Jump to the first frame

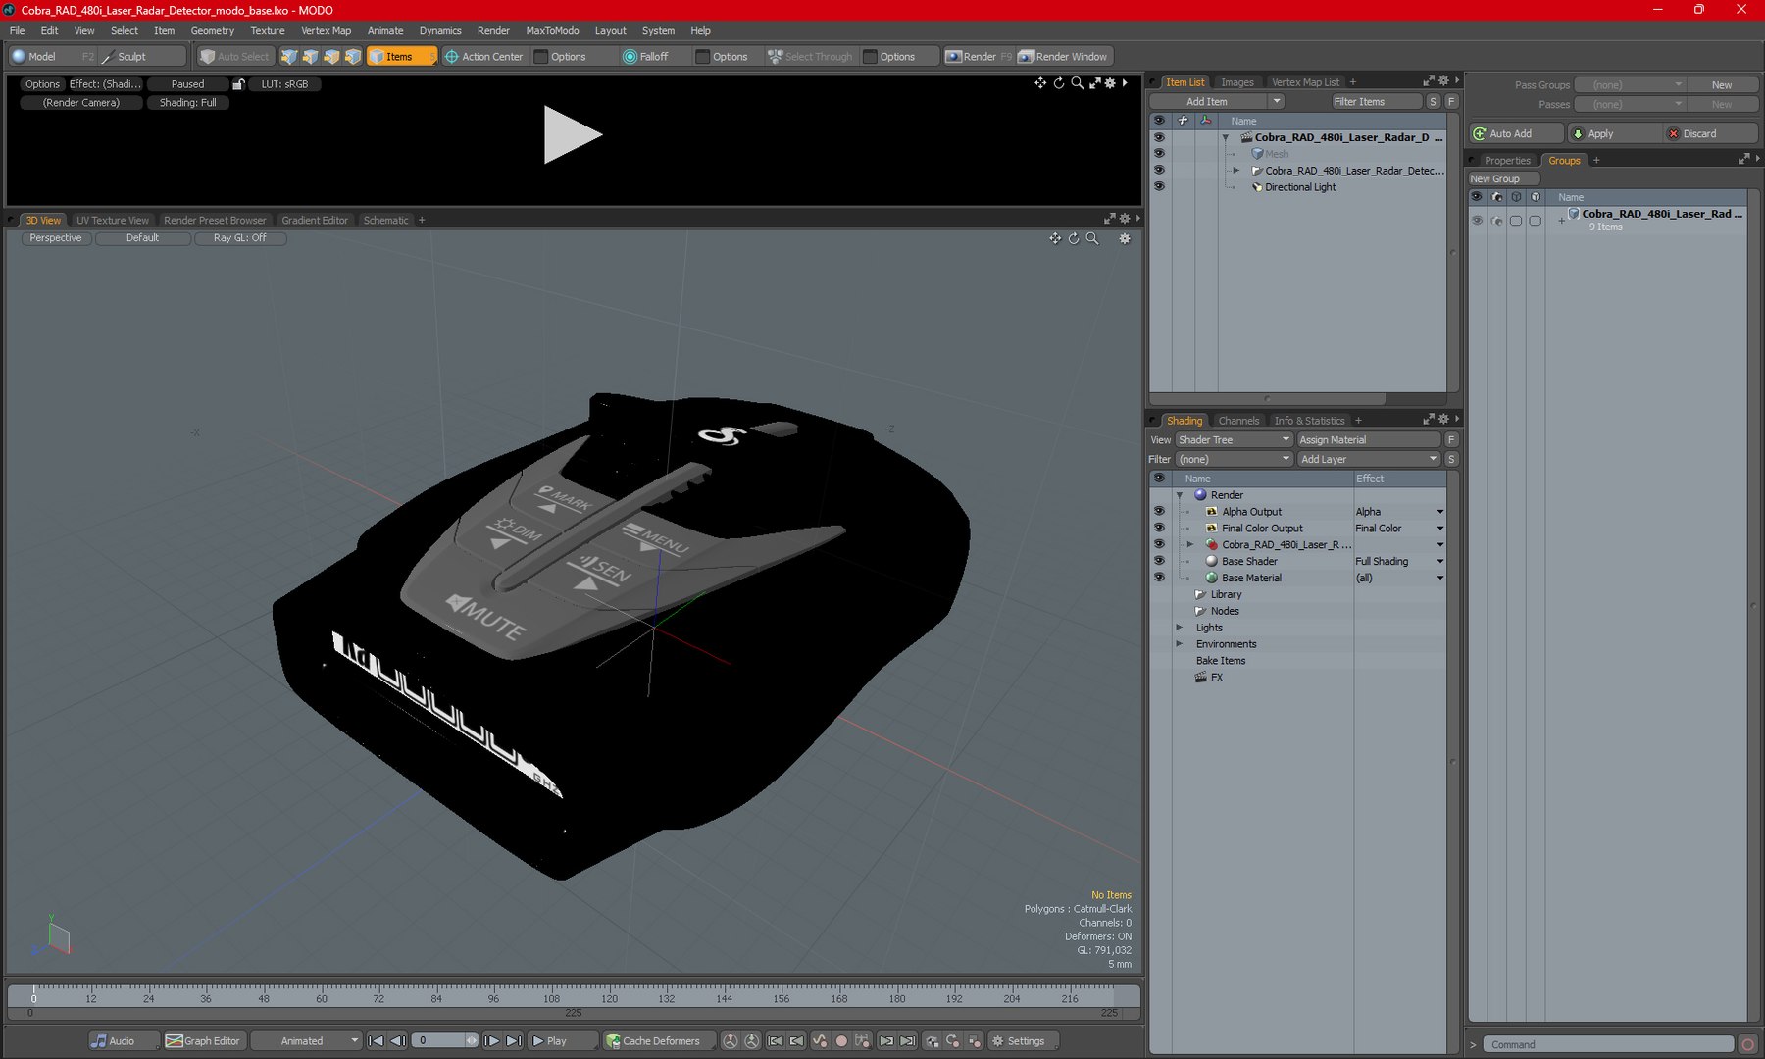click(x=376, y=1041)
